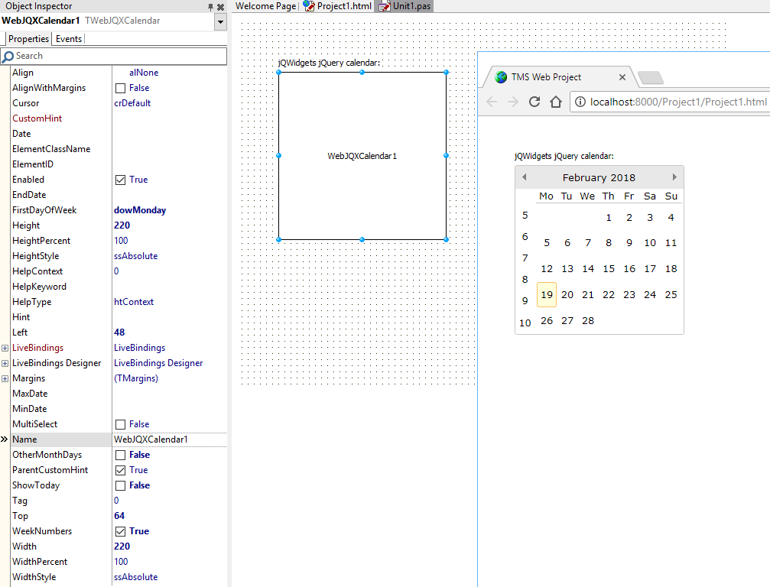Open a new browser tab

pyautogui.click(x=650, y=77)
